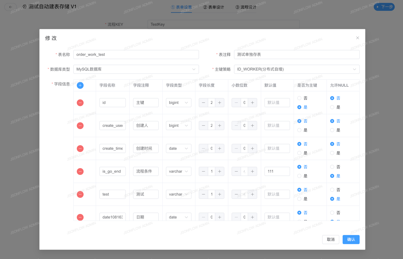The image size is (403, 259).
Task: Click the blue add field plus icon
Action: [x=80, y=85]
